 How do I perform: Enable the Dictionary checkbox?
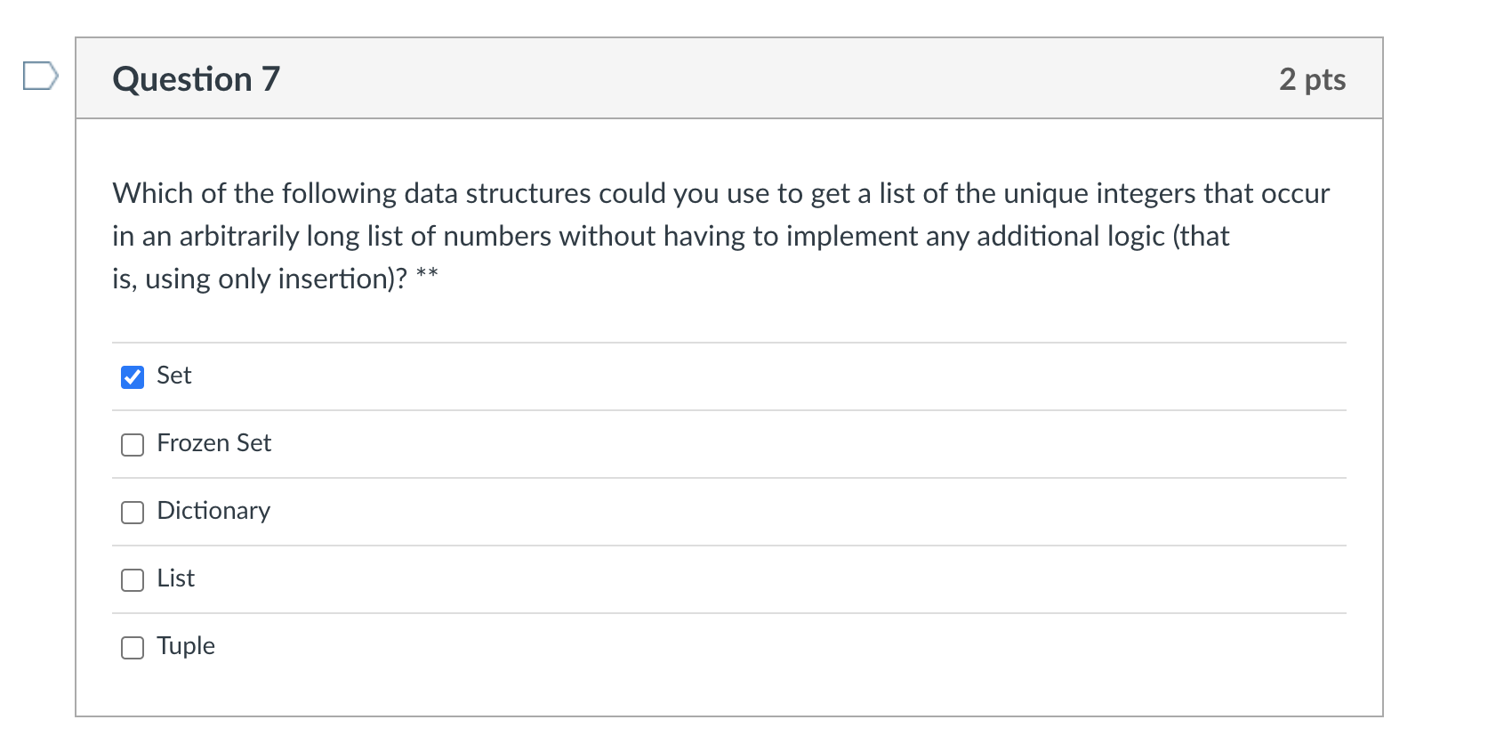click(133, 513)
